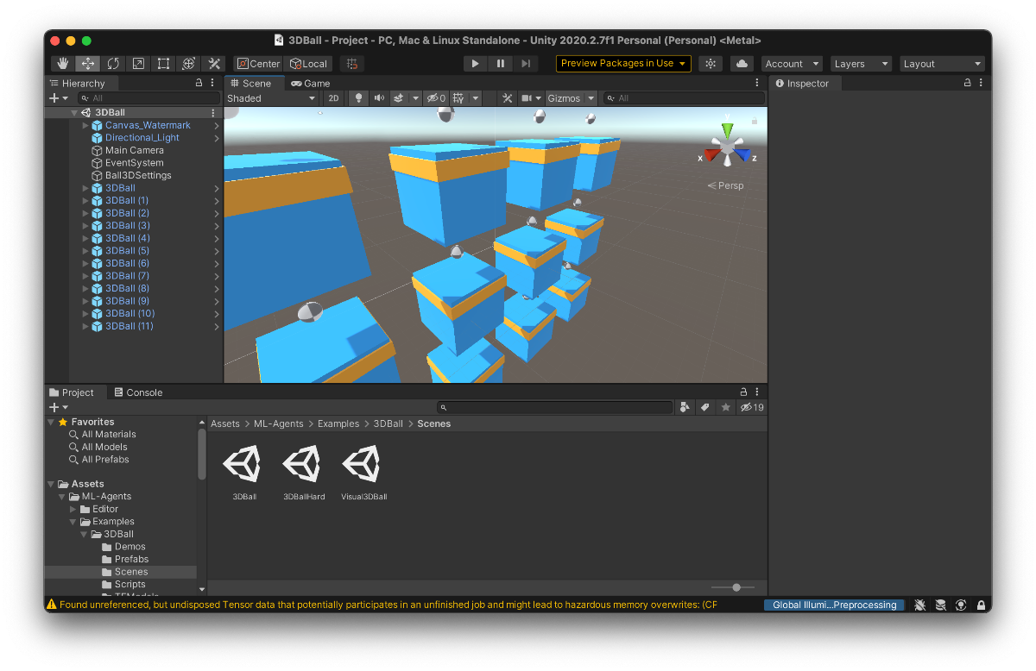Click the Gizmos toggle button
1036x671 pixels.
[x=565, y=98]
